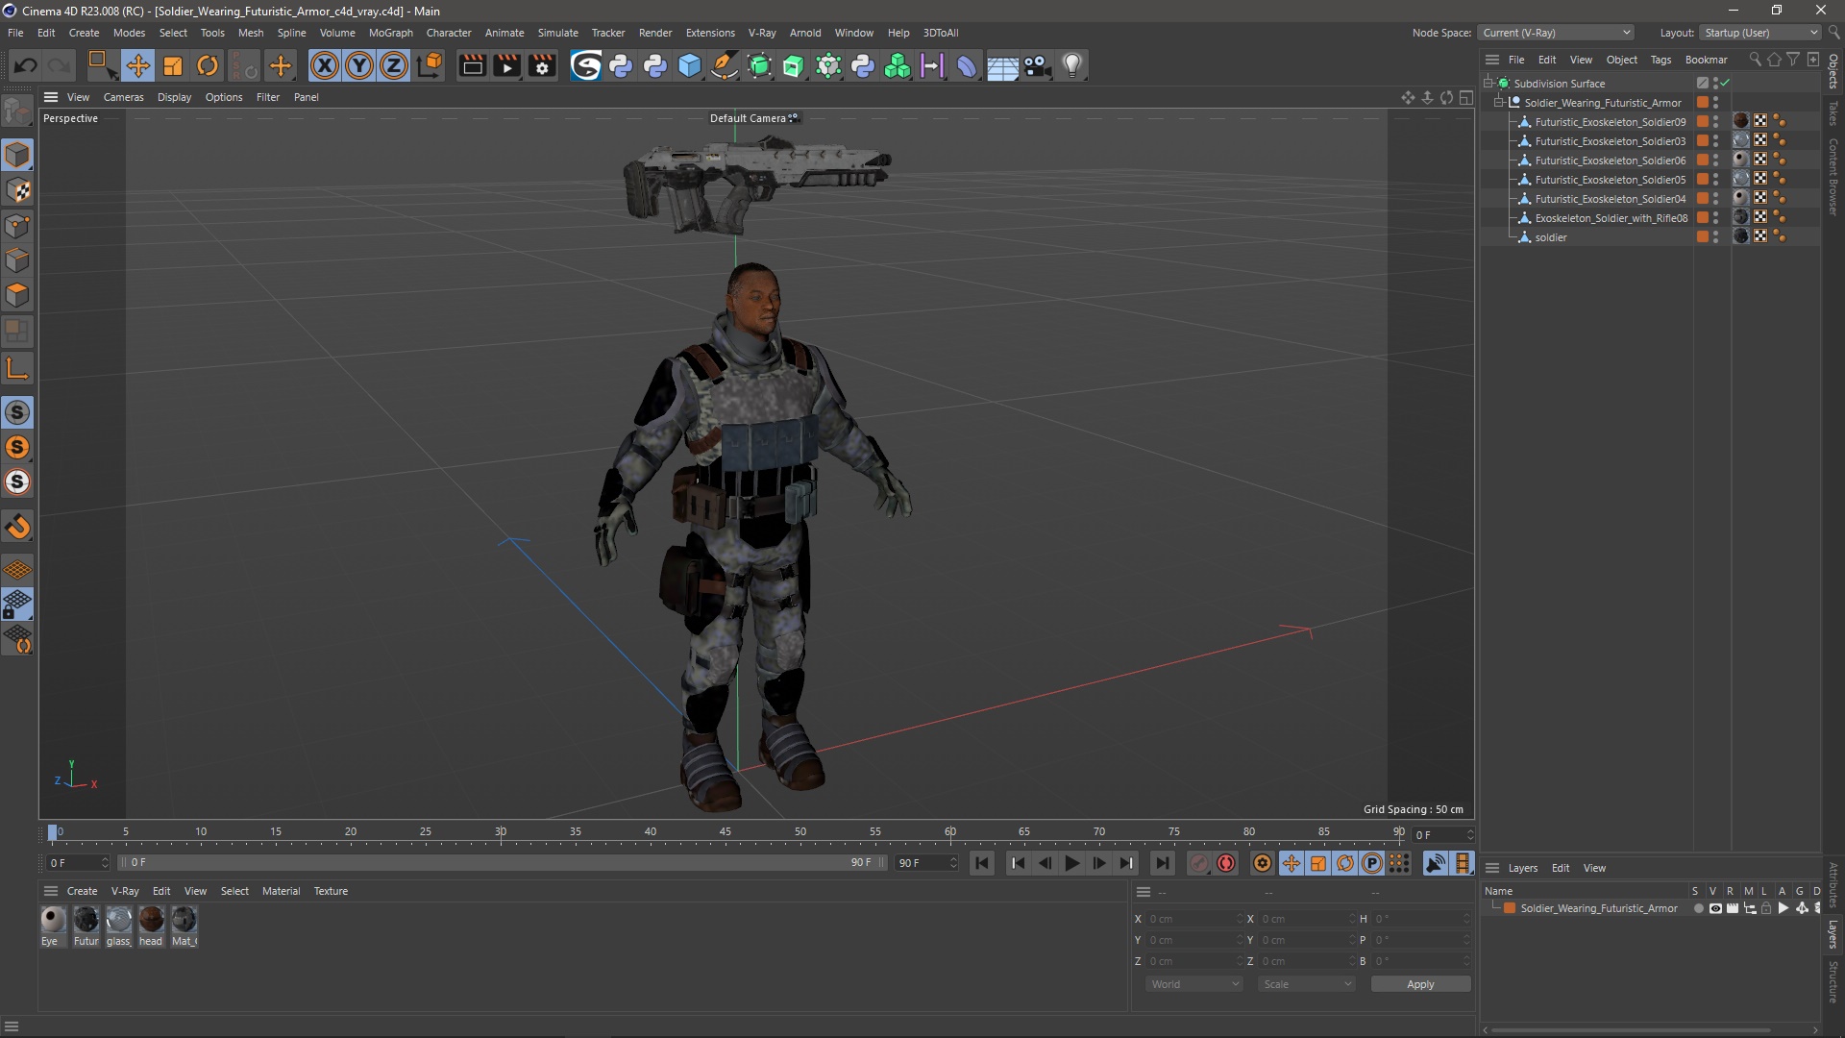The height and width of the screenshot is (1038, 1845).
Task: Collapse the Soldier_Wearing_Futuristic_Armor tree node
Action: pyautogui.click(x=1499, y=103)
